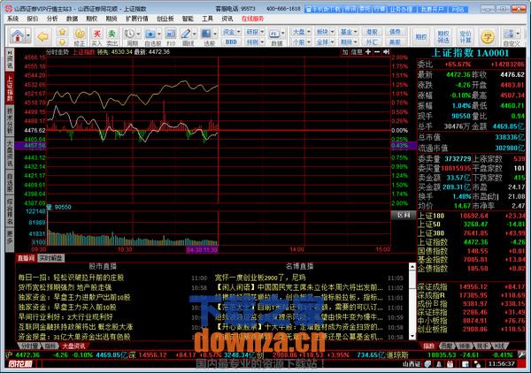Click the 选股 stock picker icon

coord(206,34)
